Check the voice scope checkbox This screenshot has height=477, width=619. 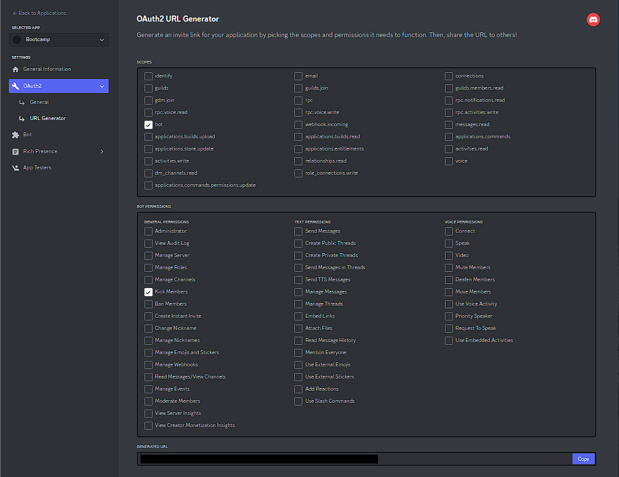tap(449, 161)
